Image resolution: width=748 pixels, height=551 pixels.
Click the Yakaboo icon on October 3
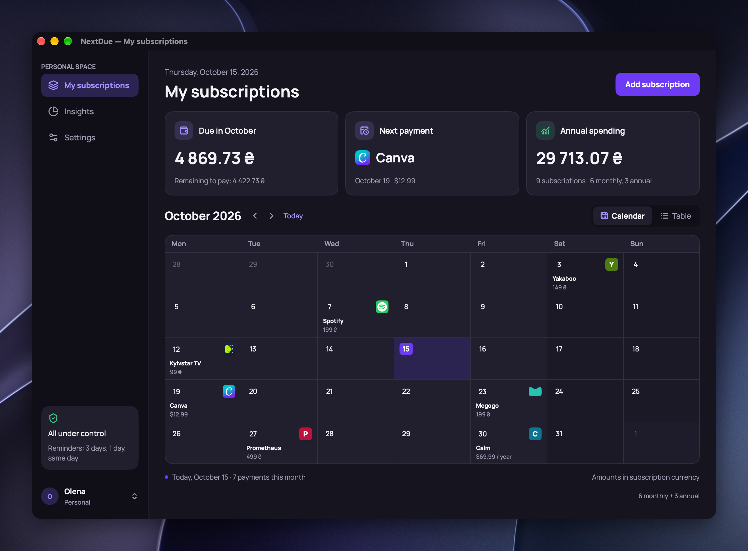coord(611,264)
